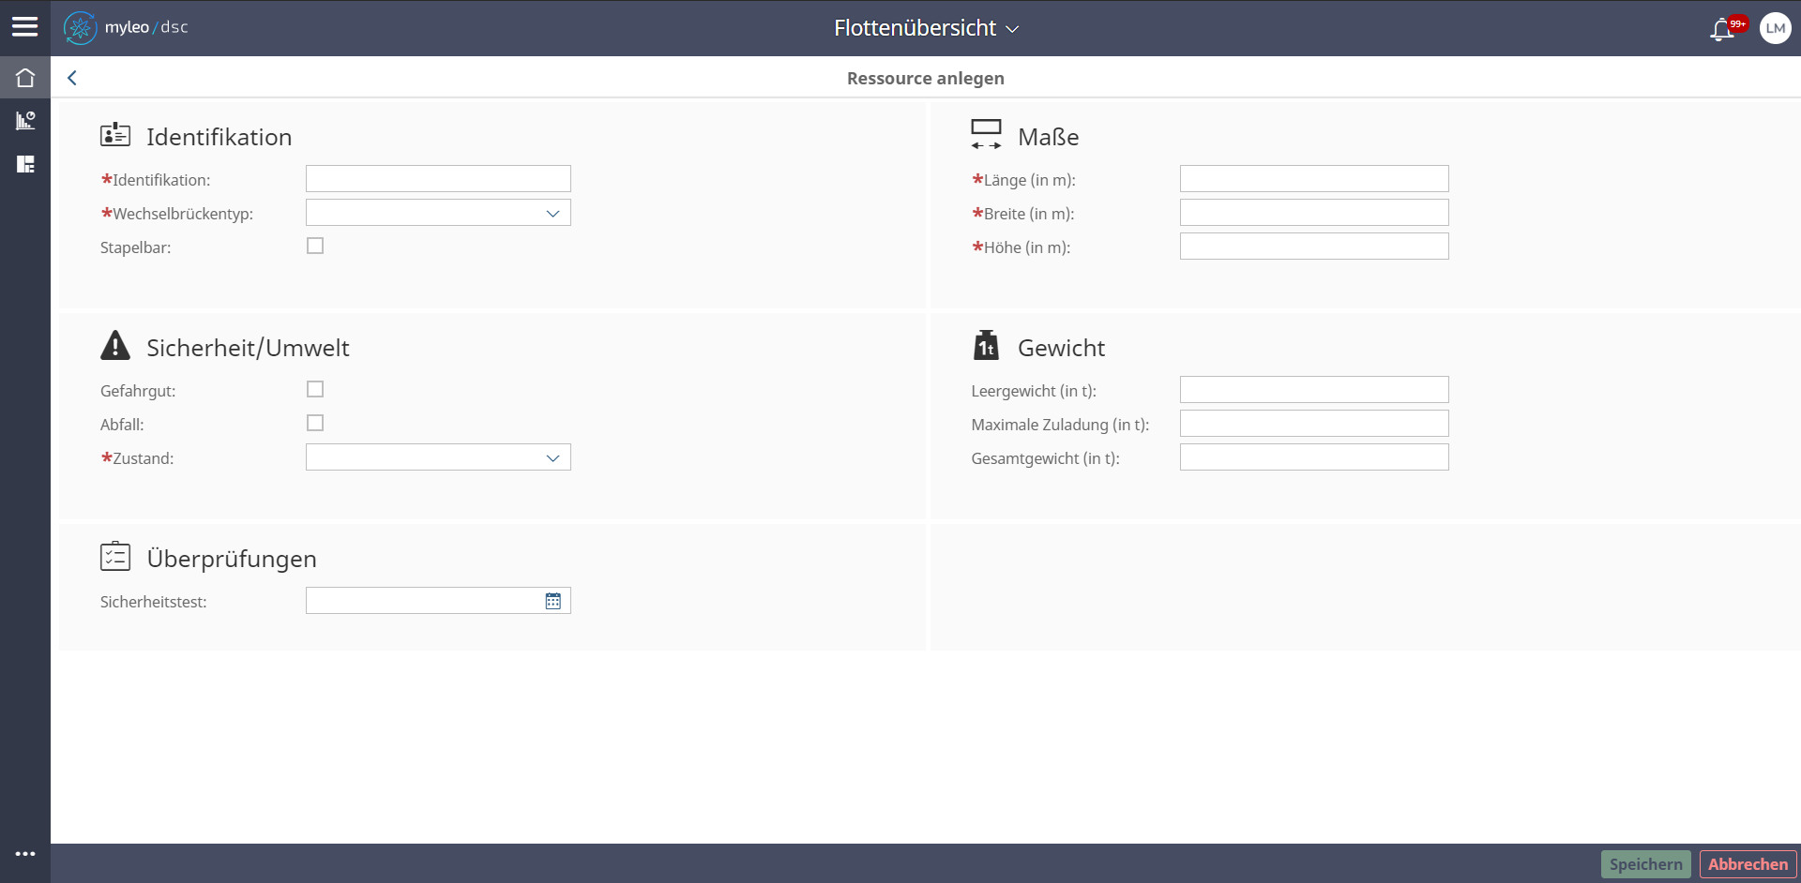
Task: Open the Wechselbrückentyp dropdown
Action: point(438,213)
